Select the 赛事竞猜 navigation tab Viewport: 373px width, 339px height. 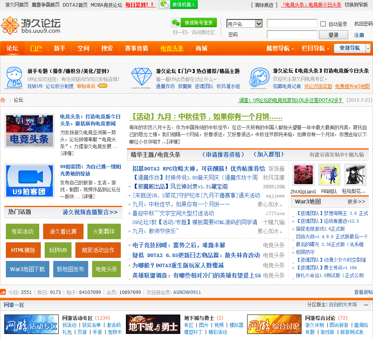pyautogui.click(x=136, y=49)
